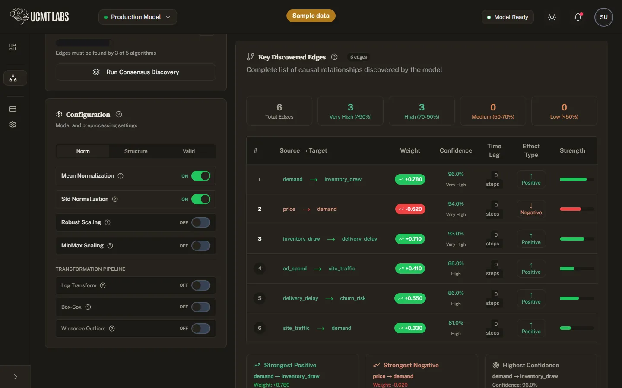This screenshot has width=622, height=388.
Task: Open Box-Cox help tooltip icon
Action: 88,307
